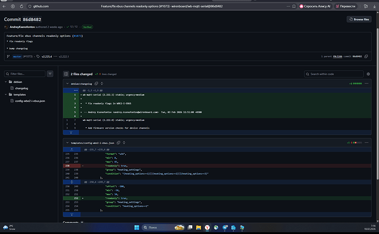Click the removed line number 238

point(68,166)
